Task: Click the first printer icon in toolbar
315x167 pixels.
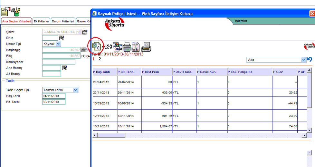Action: [126, 47]
